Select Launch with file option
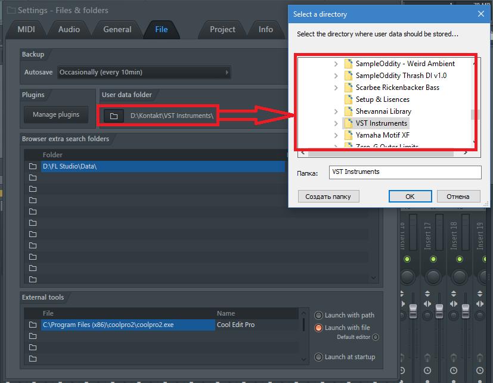Screen dimensions: 493x383 318,328
